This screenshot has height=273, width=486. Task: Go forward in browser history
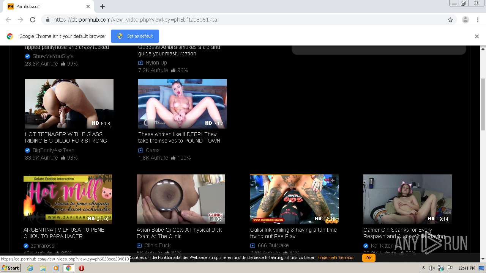21,20
